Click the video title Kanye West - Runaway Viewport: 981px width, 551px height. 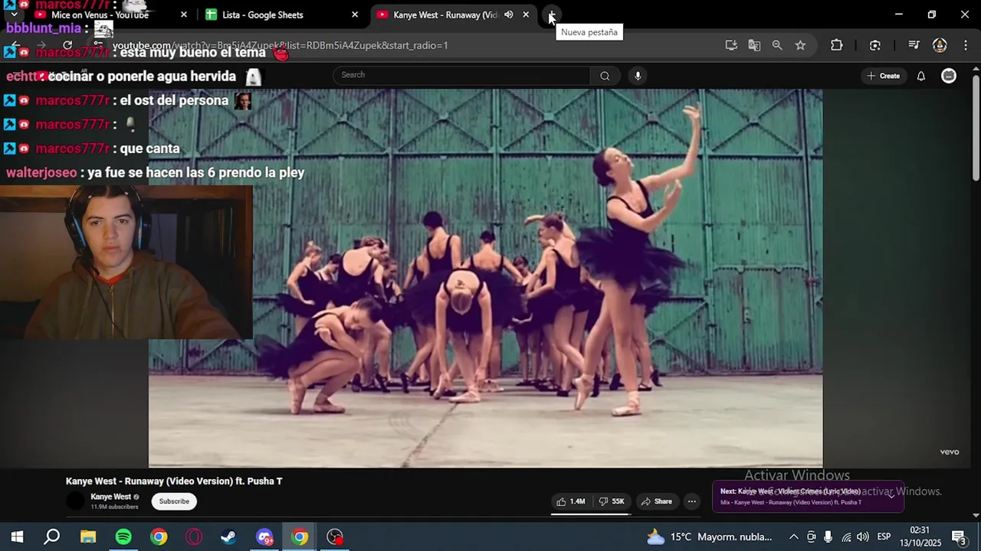pos(174,481)
